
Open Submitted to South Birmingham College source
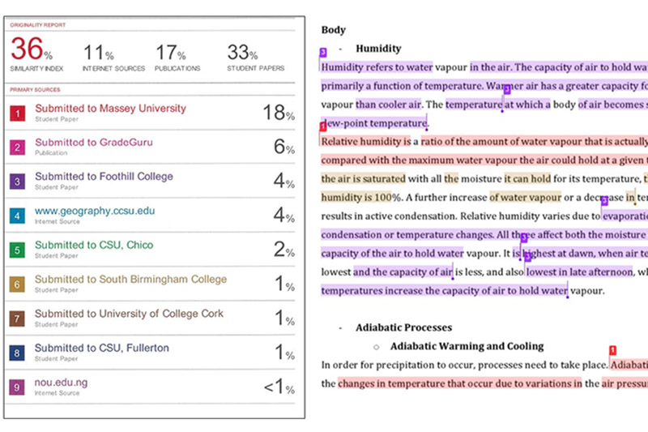point(130,280)
